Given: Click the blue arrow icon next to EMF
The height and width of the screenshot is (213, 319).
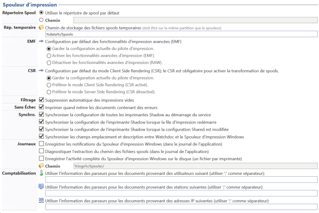Looking at the screenshot, I should point(41,41).
